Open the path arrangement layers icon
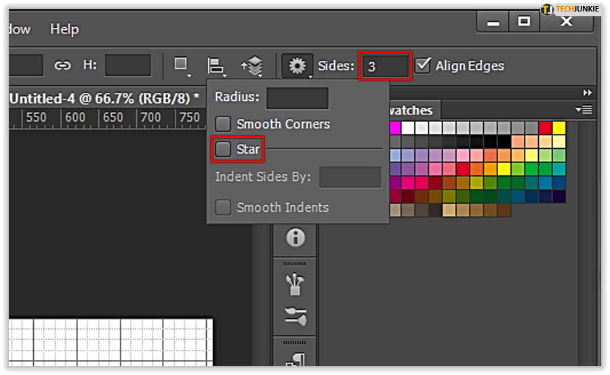Screen dimensions: 610x375 (x=253, y=66)
